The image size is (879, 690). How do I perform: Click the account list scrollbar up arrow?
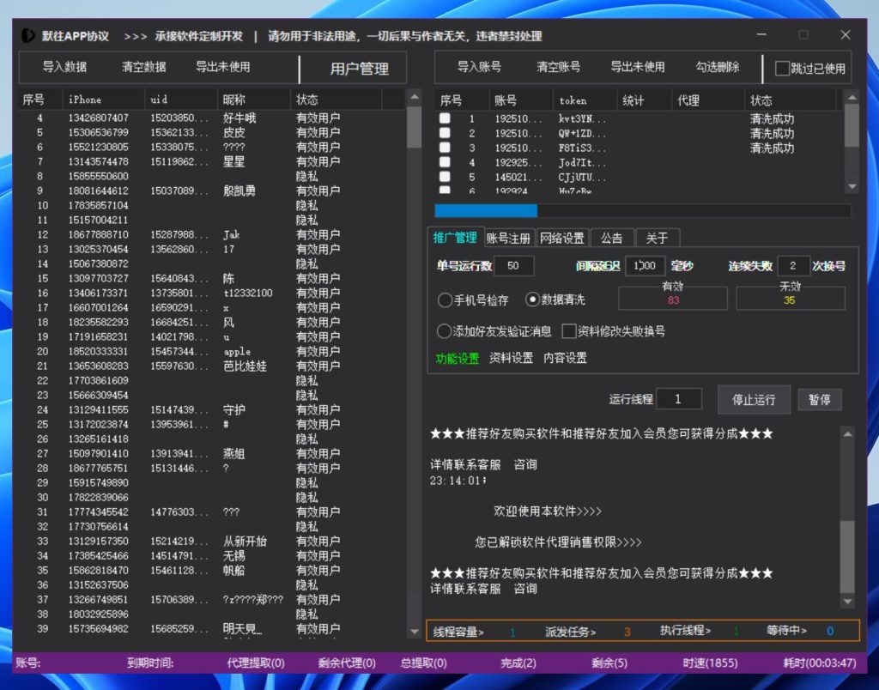[851, 99]
